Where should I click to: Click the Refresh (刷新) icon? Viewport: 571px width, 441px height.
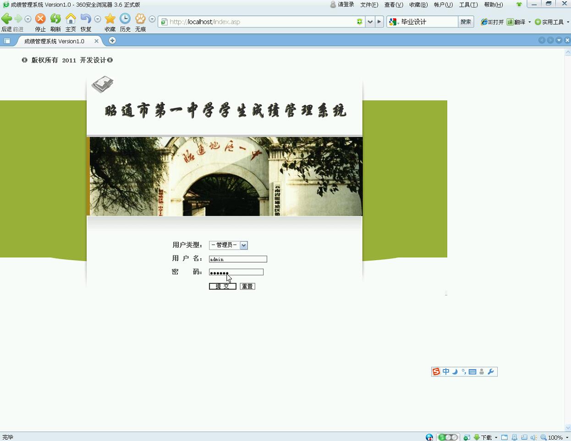pos(55,19)
